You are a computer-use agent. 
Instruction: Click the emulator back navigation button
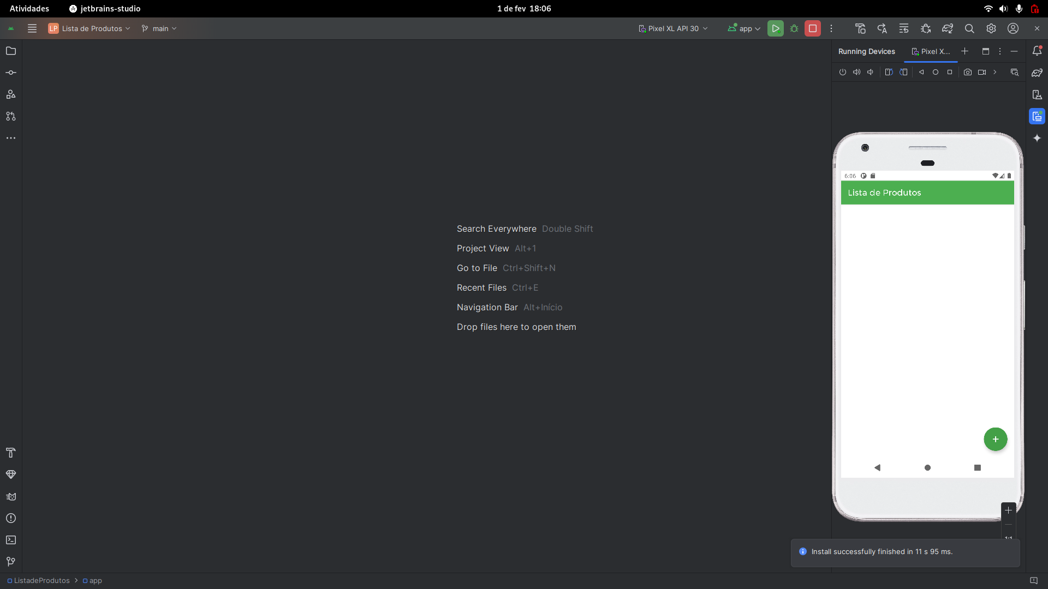click(877, 467)
